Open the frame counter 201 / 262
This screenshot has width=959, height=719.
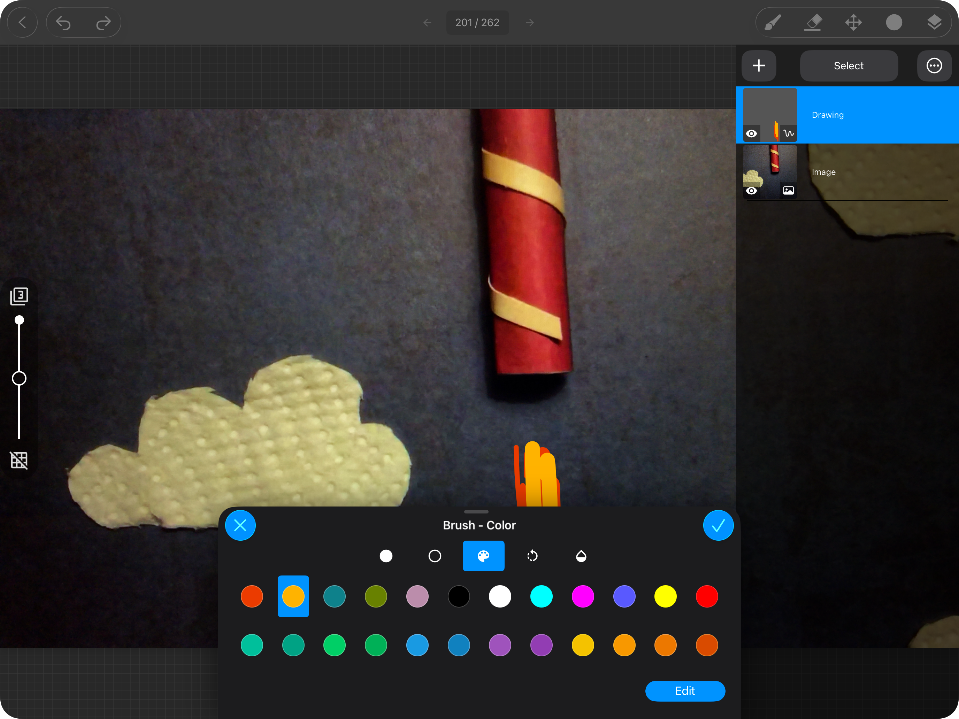pyautogui.click(x=477, y=23)
